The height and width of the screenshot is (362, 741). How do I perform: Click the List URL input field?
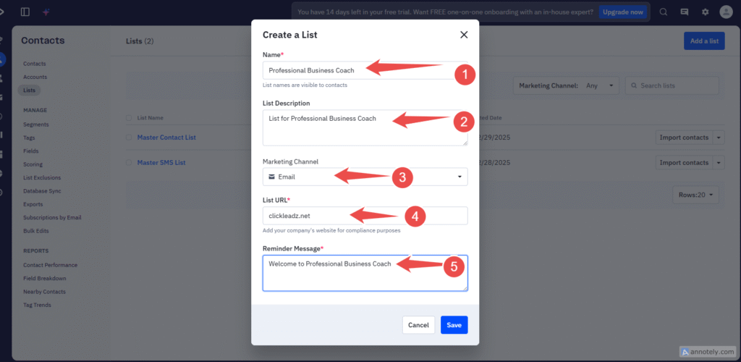[365, 215]
